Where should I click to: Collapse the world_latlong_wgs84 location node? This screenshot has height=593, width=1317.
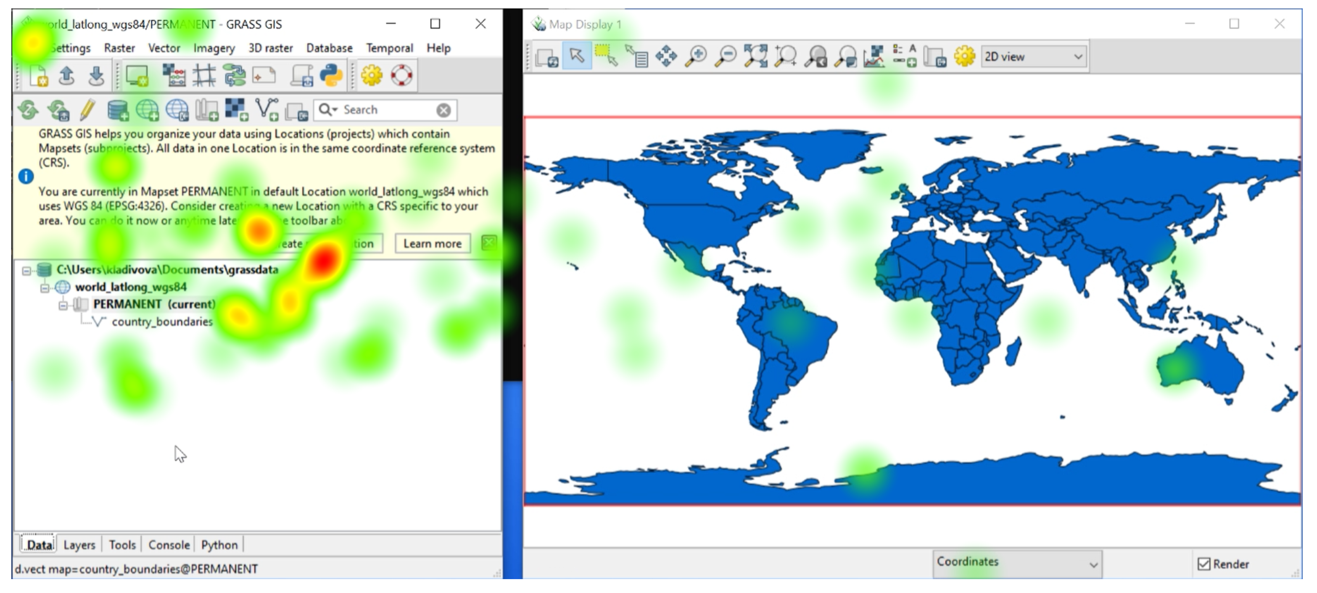pyautogui.click(x=45, y=288)
